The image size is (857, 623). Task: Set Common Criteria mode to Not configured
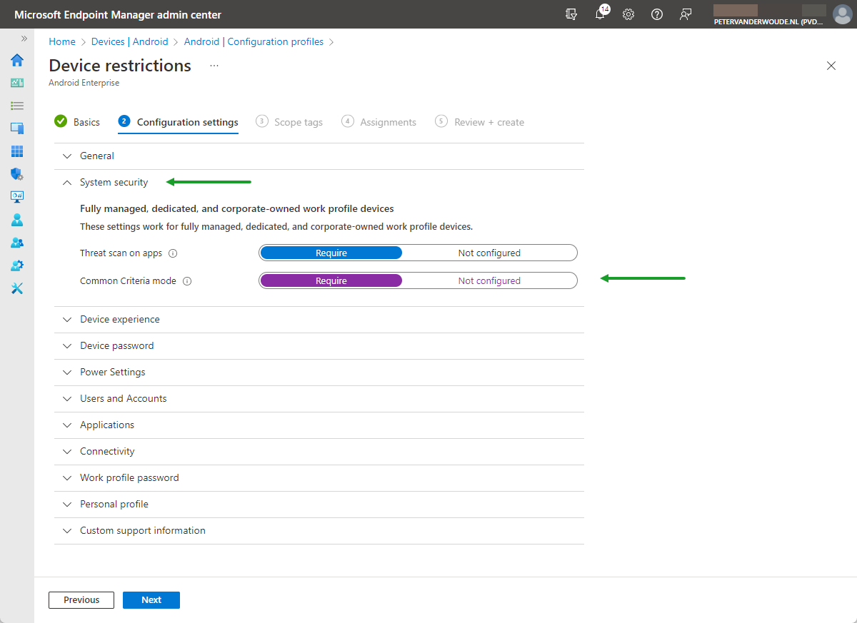[x=489, y=280]
